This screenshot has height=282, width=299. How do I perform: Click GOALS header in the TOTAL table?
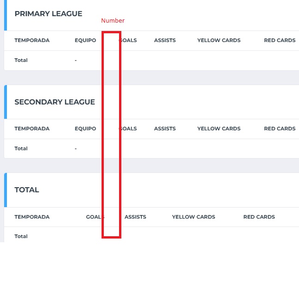[x=95, y=217]
